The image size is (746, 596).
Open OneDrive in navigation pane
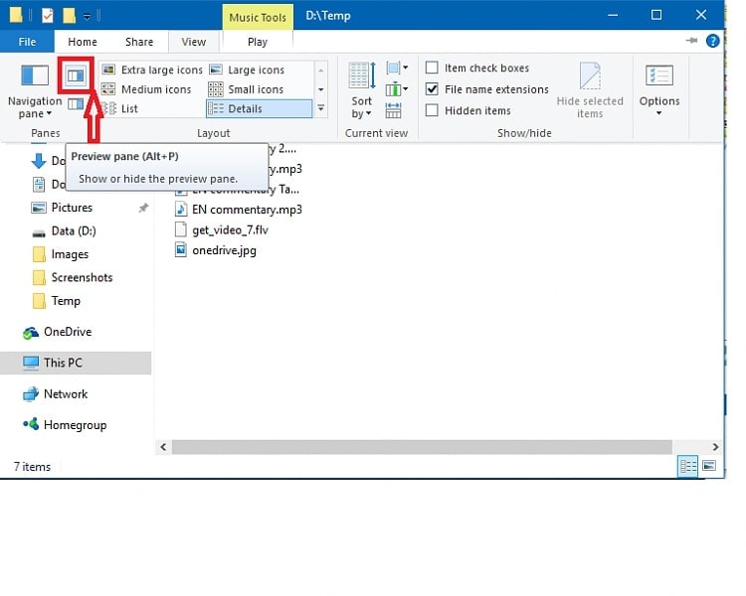click(x=68, y=332)
